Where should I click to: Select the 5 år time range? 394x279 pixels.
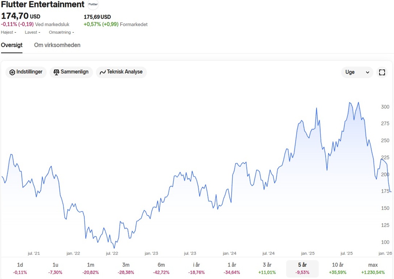(302, 268)
